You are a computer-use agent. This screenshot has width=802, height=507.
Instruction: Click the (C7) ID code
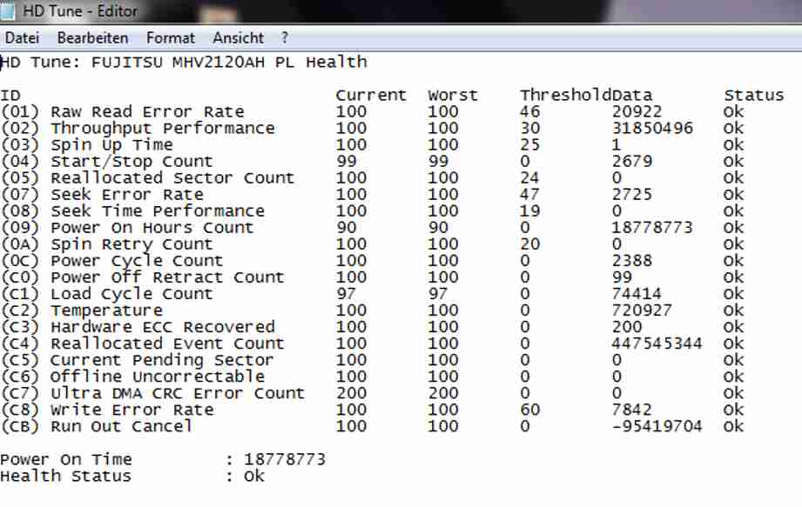pos(20,393)
